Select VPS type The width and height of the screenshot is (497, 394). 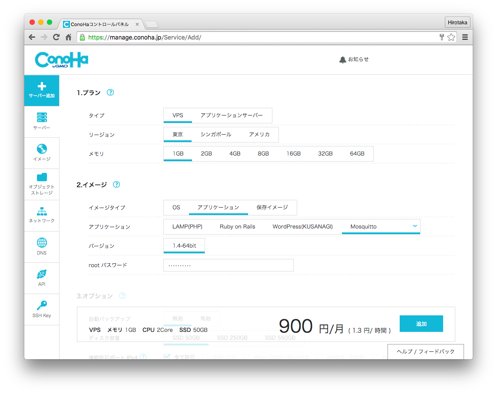pos(178,116)
